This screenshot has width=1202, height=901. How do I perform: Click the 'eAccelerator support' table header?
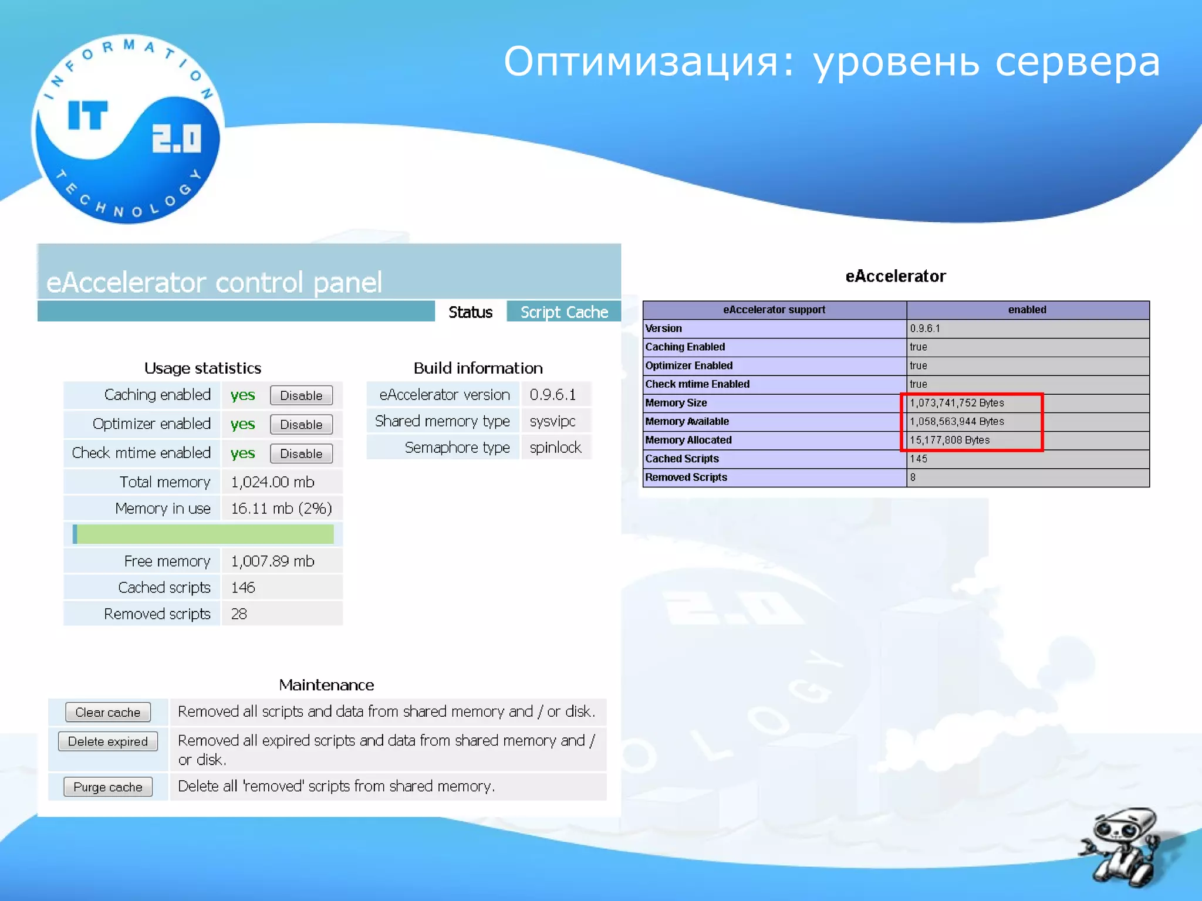coord(774,310)
